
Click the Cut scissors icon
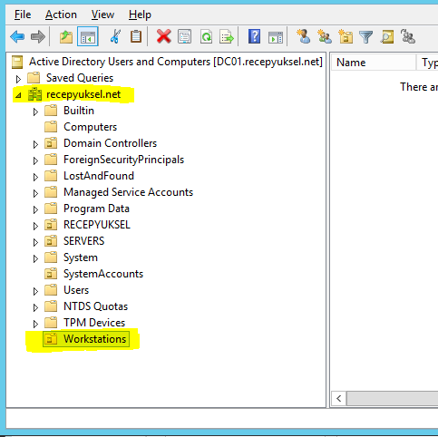(x=115, y=37)
